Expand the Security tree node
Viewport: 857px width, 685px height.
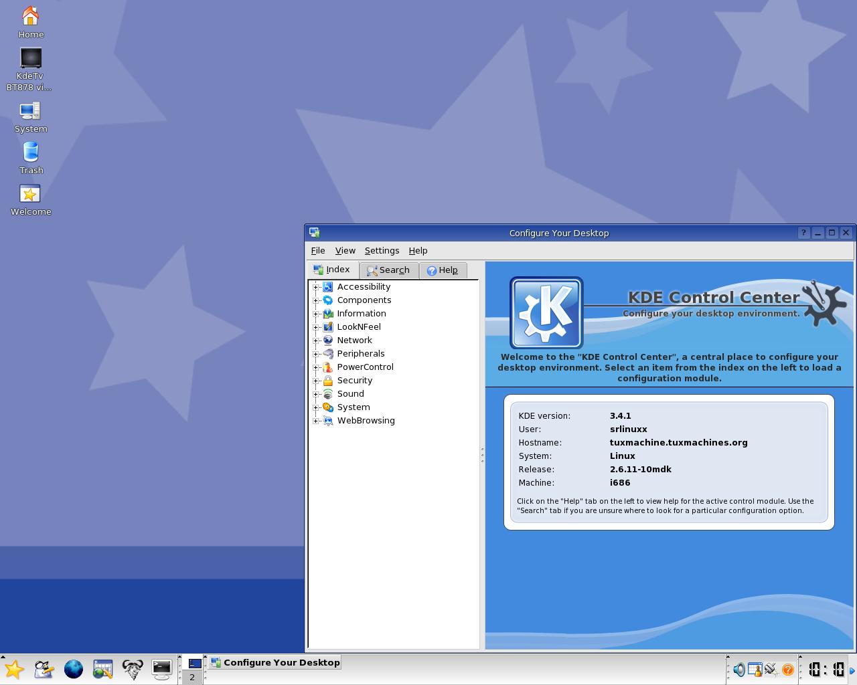point(316,381)
